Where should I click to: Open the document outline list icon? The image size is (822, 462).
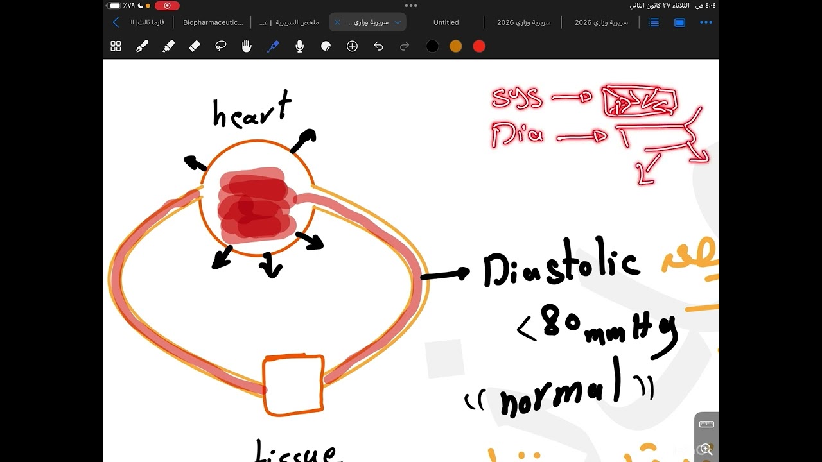(654, 22)
